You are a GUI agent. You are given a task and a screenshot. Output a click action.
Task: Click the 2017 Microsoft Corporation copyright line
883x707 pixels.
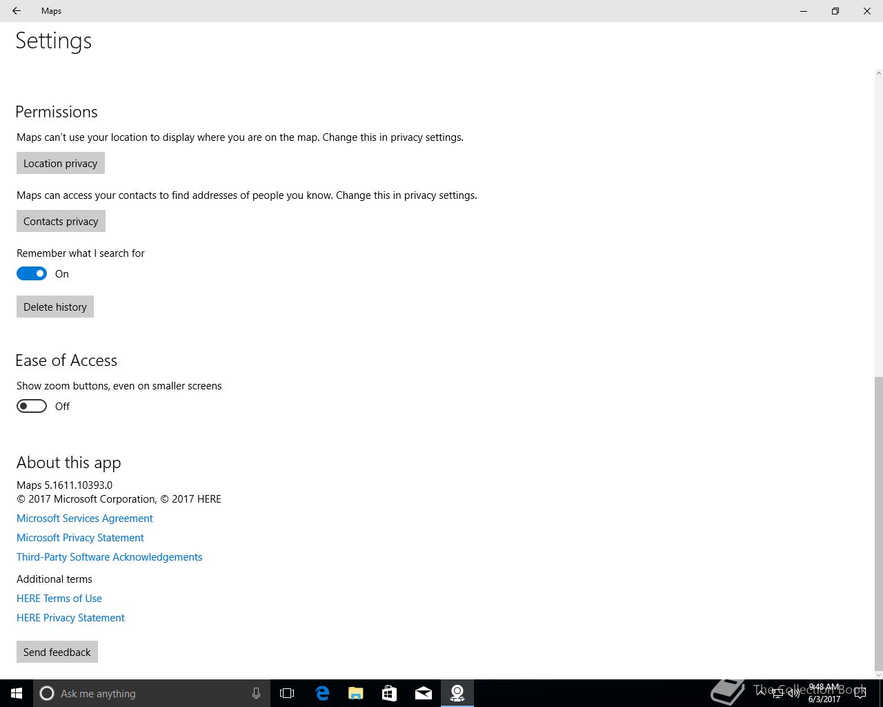coord(119,498)
